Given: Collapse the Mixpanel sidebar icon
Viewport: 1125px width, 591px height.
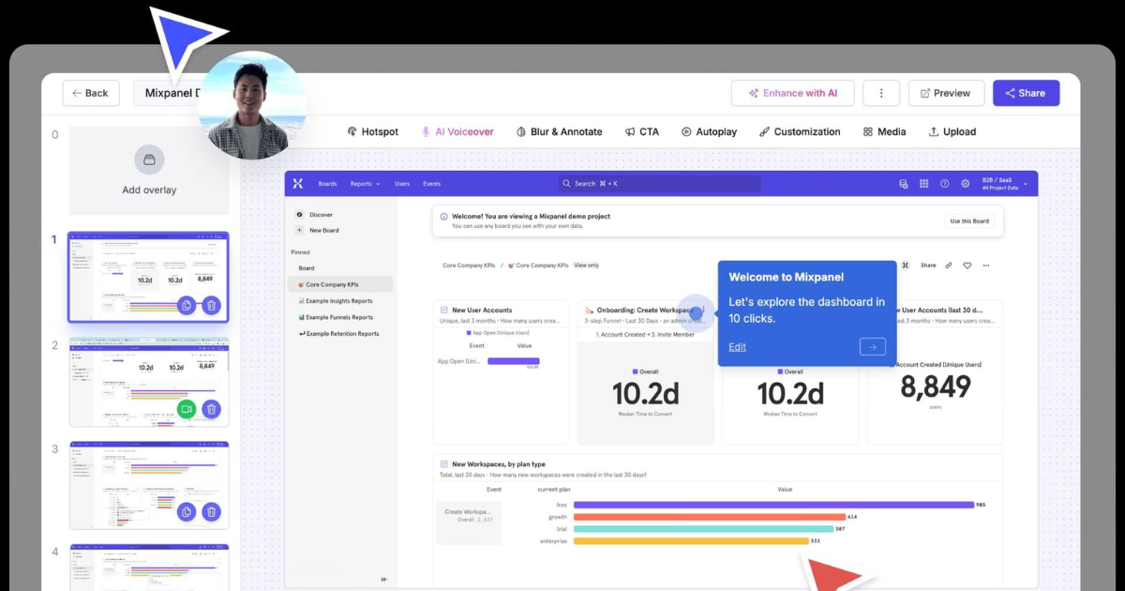Looking at the screenshot, I should 384,580.
